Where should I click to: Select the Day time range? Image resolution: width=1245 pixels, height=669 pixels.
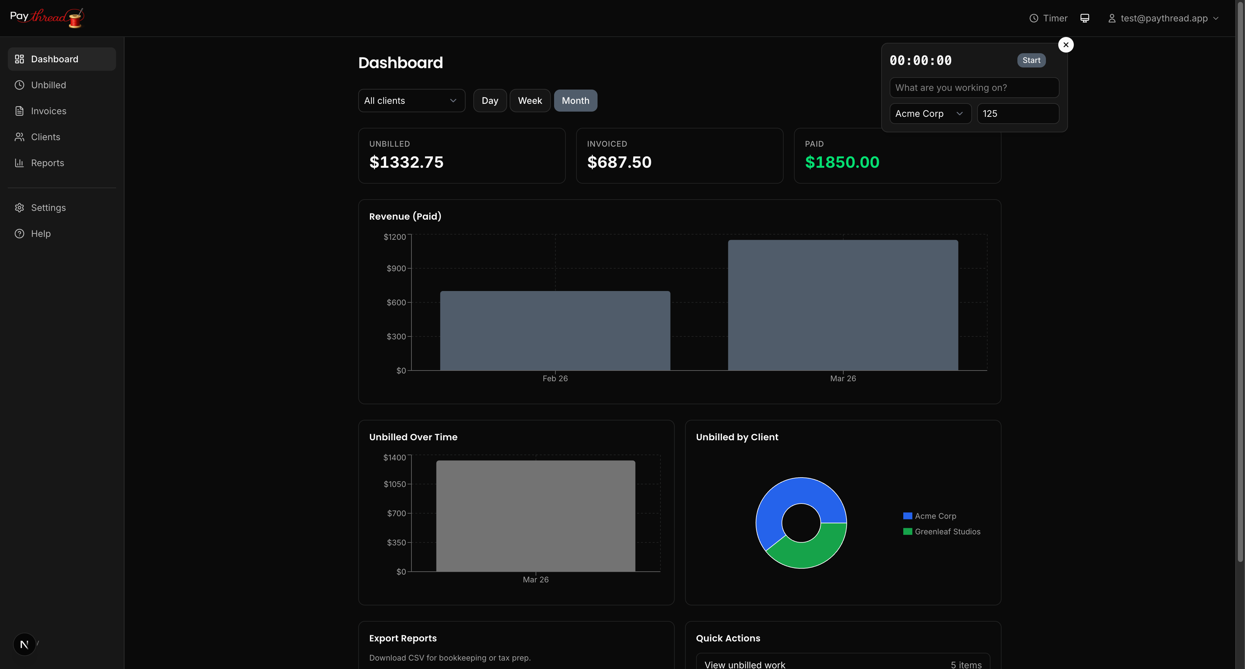[490, 101]
